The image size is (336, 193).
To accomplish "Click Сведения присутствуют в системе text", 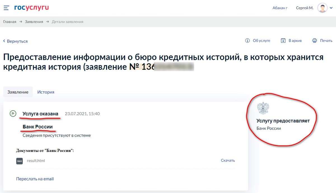I will (57, 135).
